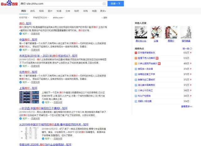Click the 知乎 source icon under 上海房价 result
The height and width of the screenshot is (146, 201).
coord(43,102)
